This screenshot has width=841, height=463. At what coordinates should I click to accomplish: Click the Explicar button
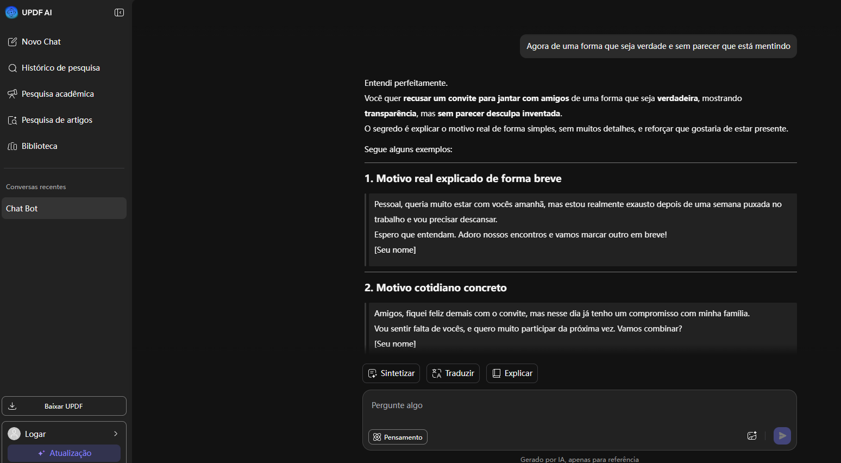click(512, 373)
